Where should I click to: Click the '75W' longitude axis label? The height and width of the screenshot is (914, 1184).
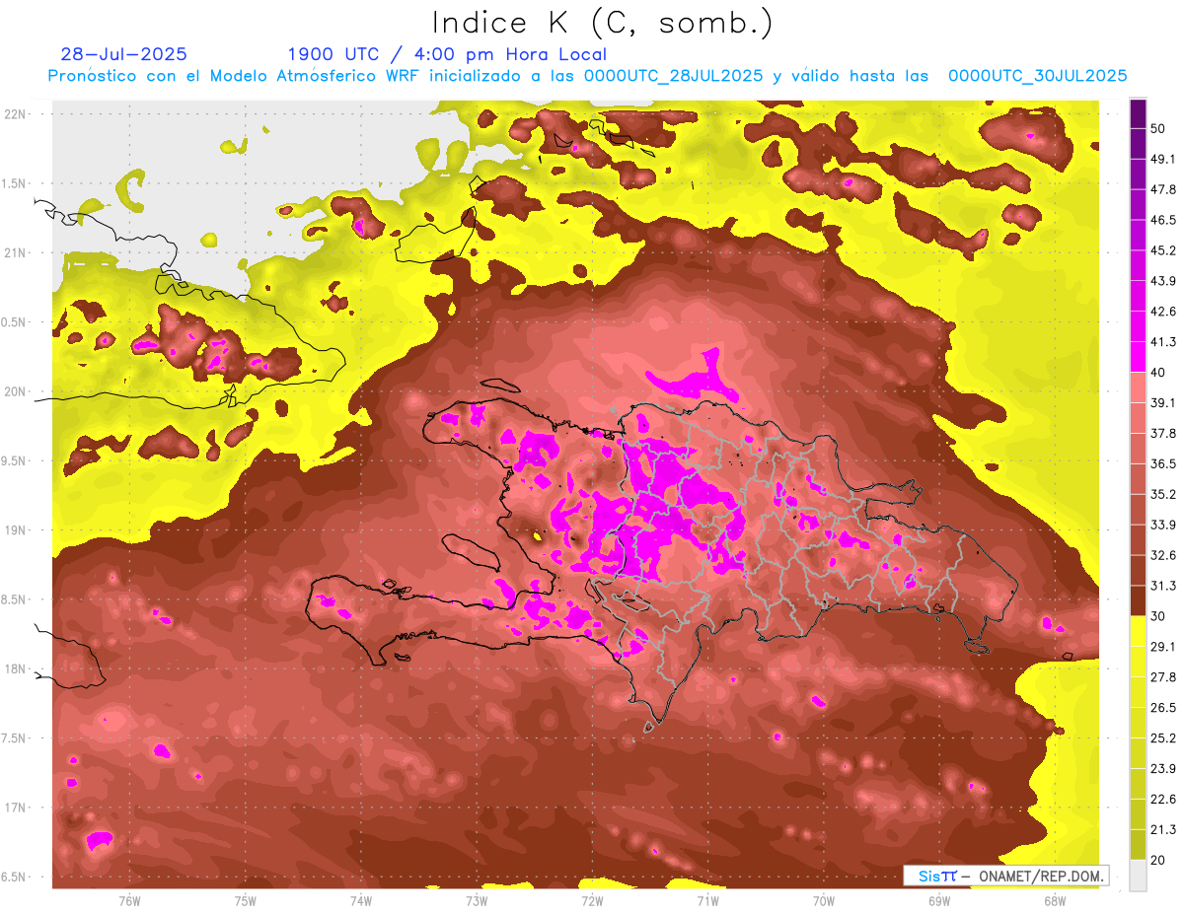[x=246, y=901]
